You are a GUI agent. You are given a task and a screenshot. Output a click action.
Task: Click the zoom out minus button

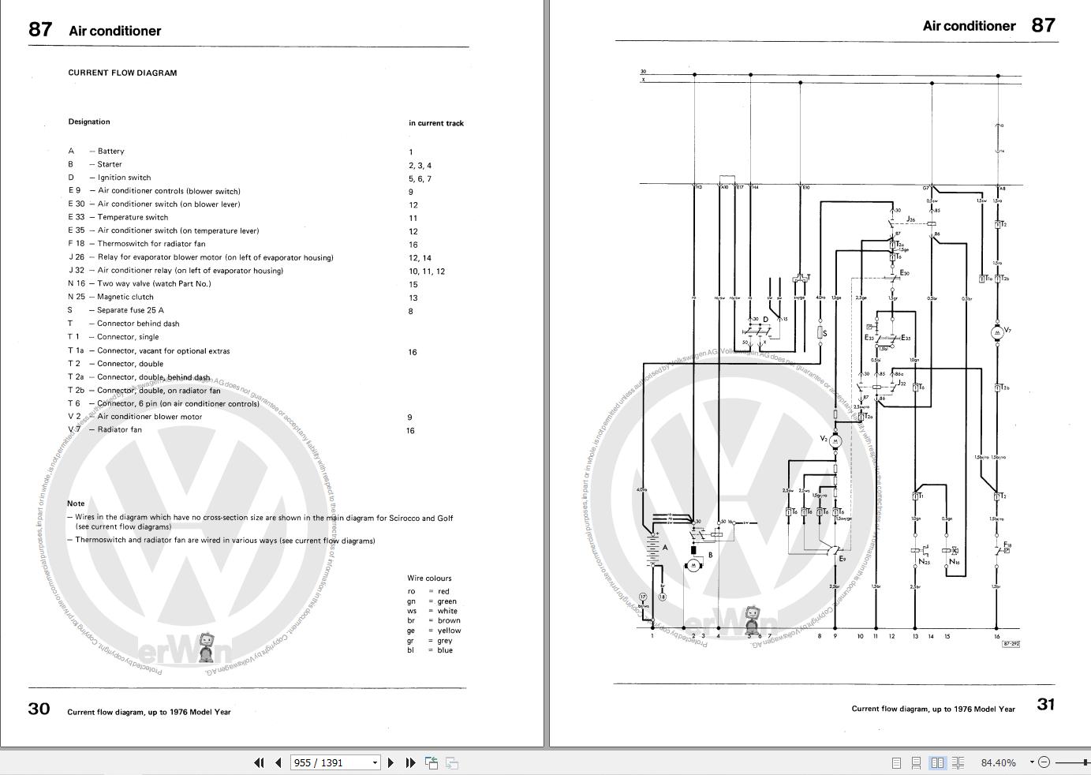pyautogui.click(x=1044, y=762)
